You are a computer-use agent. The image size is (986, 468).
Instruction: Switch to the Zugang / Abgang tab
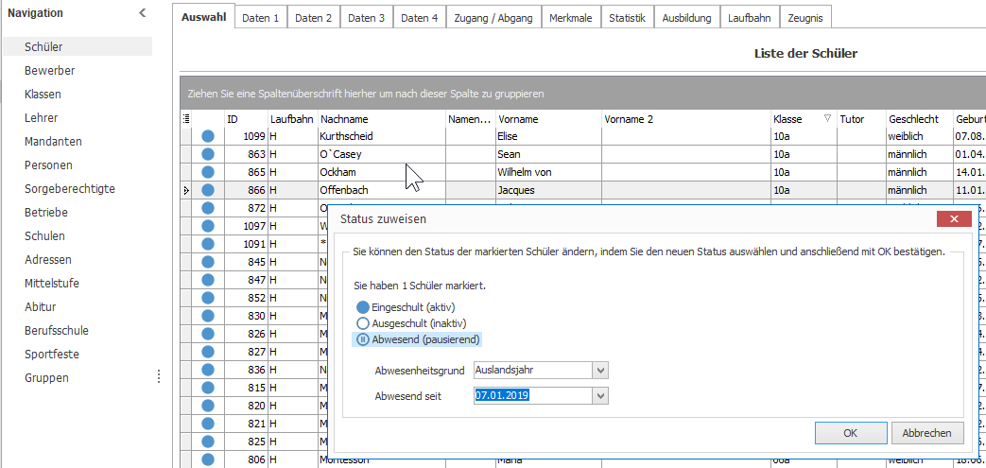(493, 18)
